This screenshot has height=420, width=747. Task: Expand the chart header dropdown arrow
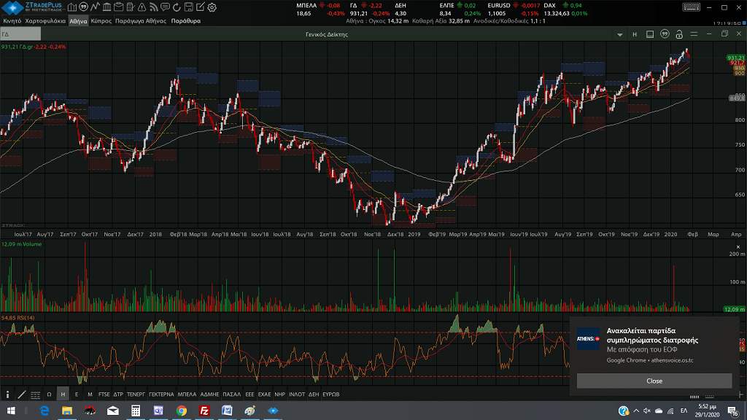tap(620, 34)
